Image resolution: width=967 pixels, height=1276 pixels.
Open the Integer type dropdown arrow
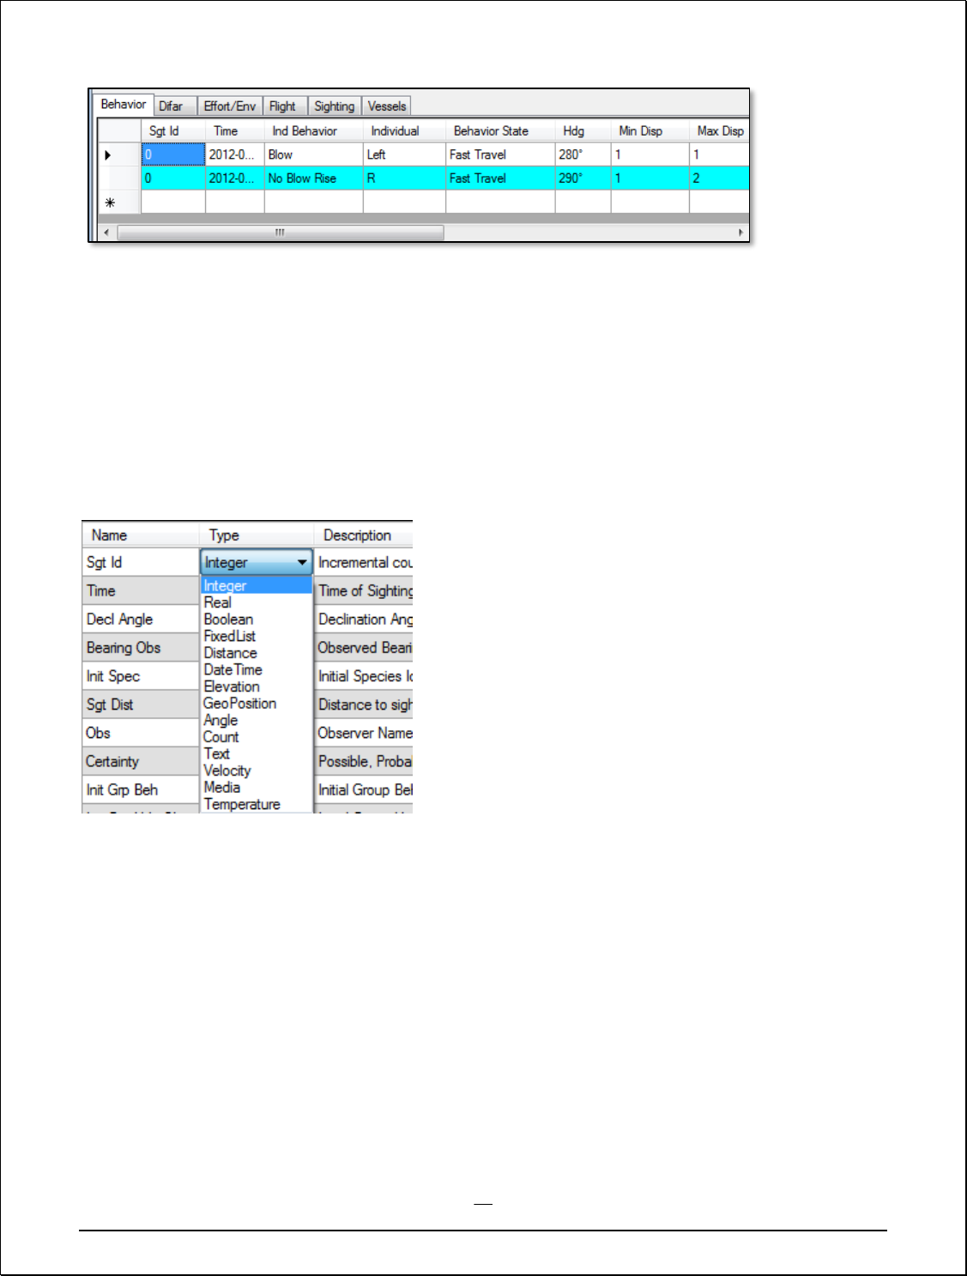(302, 562)
